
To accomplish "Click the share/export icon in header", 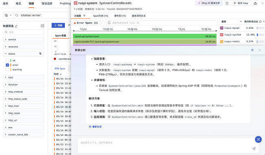I will 255,3.
